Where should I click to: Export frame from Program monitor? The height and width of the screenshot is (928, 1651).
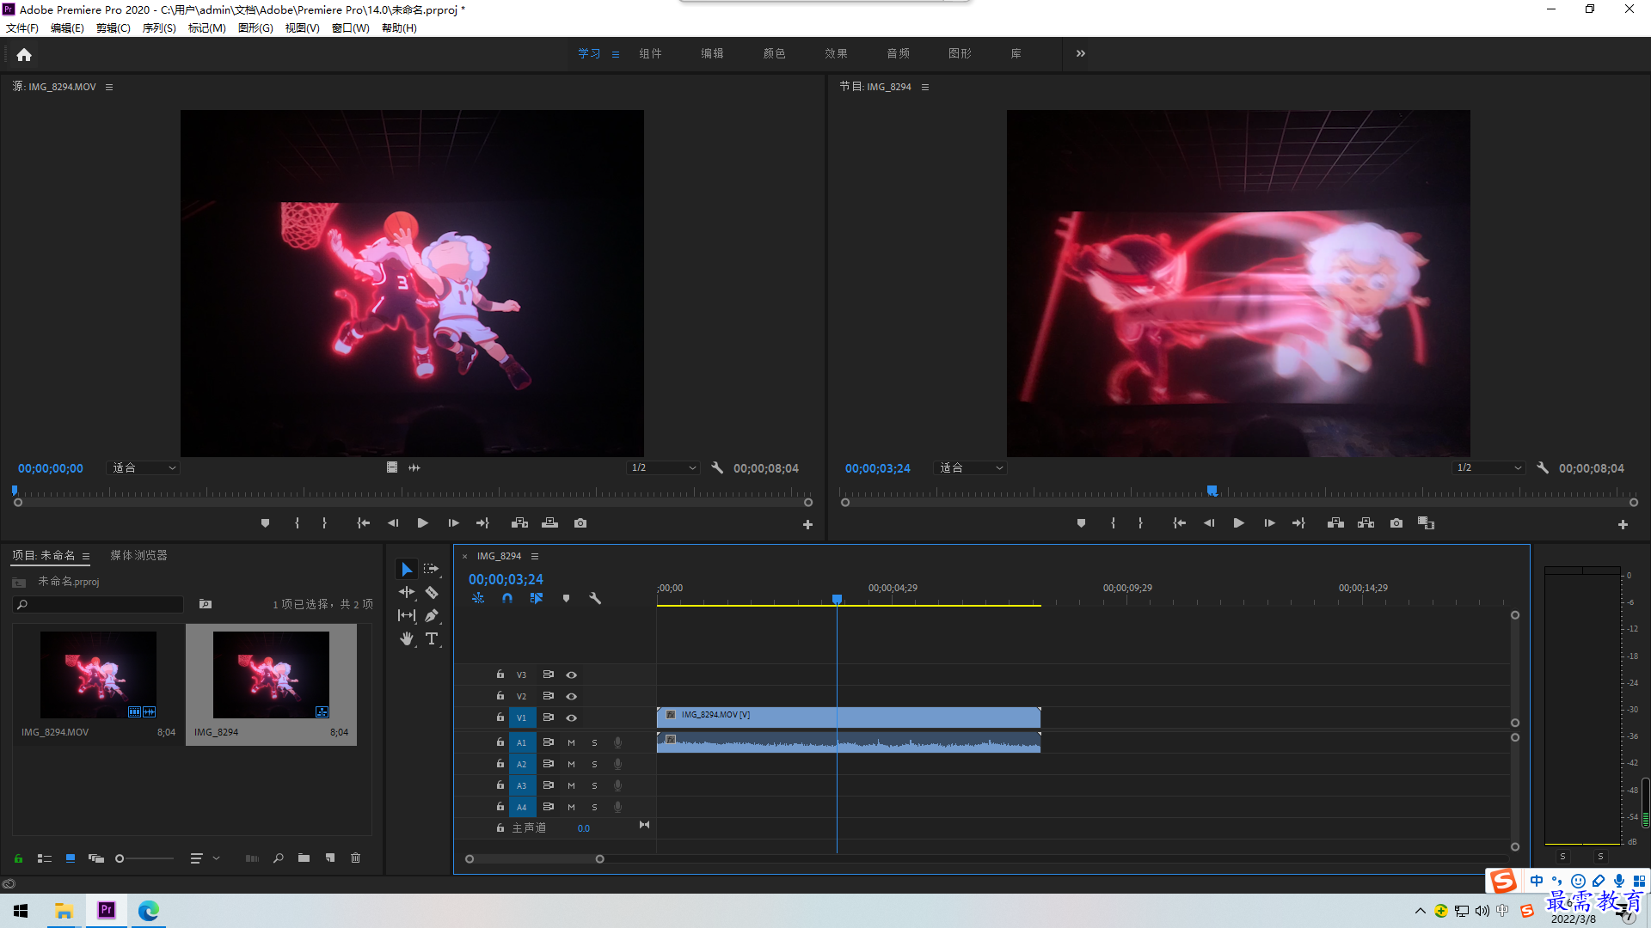click(x=1396, y=523)
